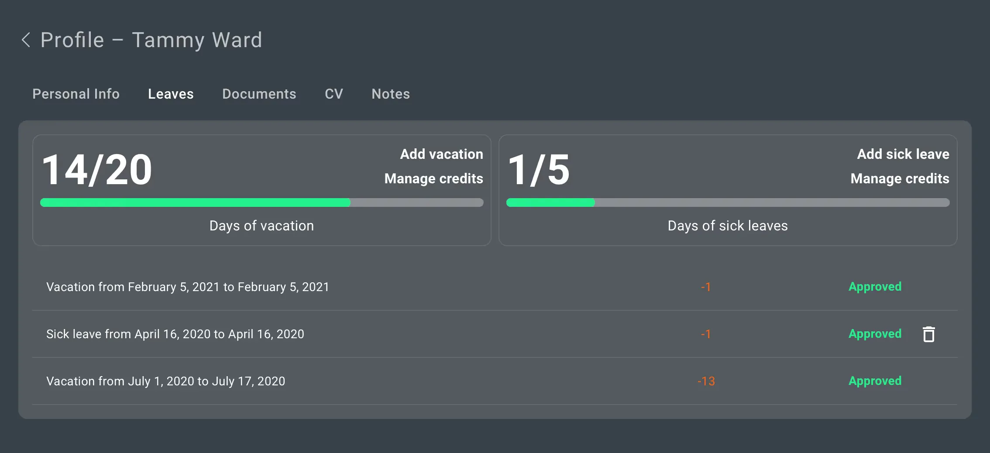Click Approved status on July vacation
Viewport: 990px width, 453px height.
[875, 381]
